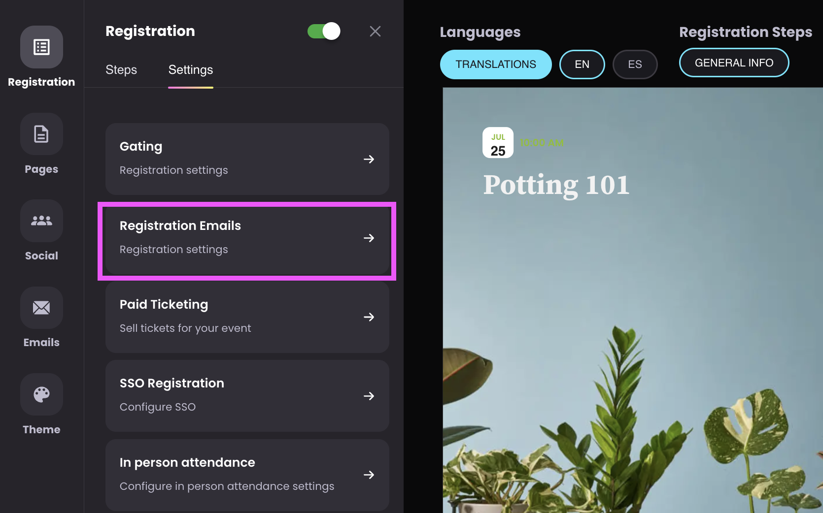Click the JUL 25 calendar date badge
Screen dimensions: 823x513
pyautogui.click(x=498, y=143)
